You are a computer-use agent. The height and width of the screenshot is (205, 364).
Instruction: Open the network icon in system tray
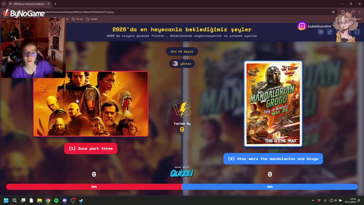click(x=331, y=200)
